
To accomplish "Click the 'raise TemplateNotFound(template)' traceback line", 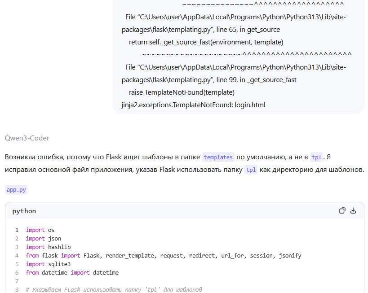I will (182, 92).
